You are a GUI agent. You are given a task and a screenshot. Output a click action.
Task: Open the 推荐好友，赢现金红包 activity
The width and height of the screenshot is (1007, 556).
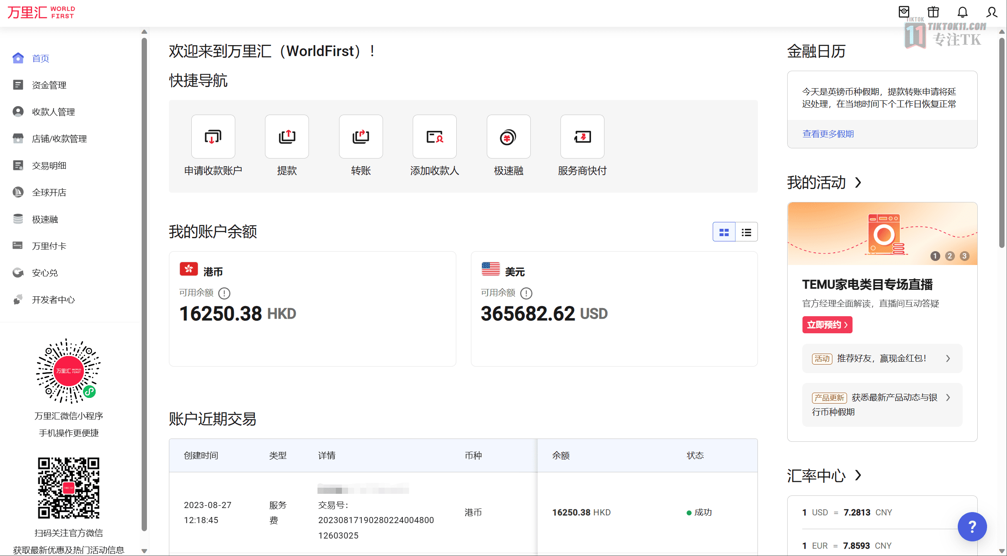[882, 358]
